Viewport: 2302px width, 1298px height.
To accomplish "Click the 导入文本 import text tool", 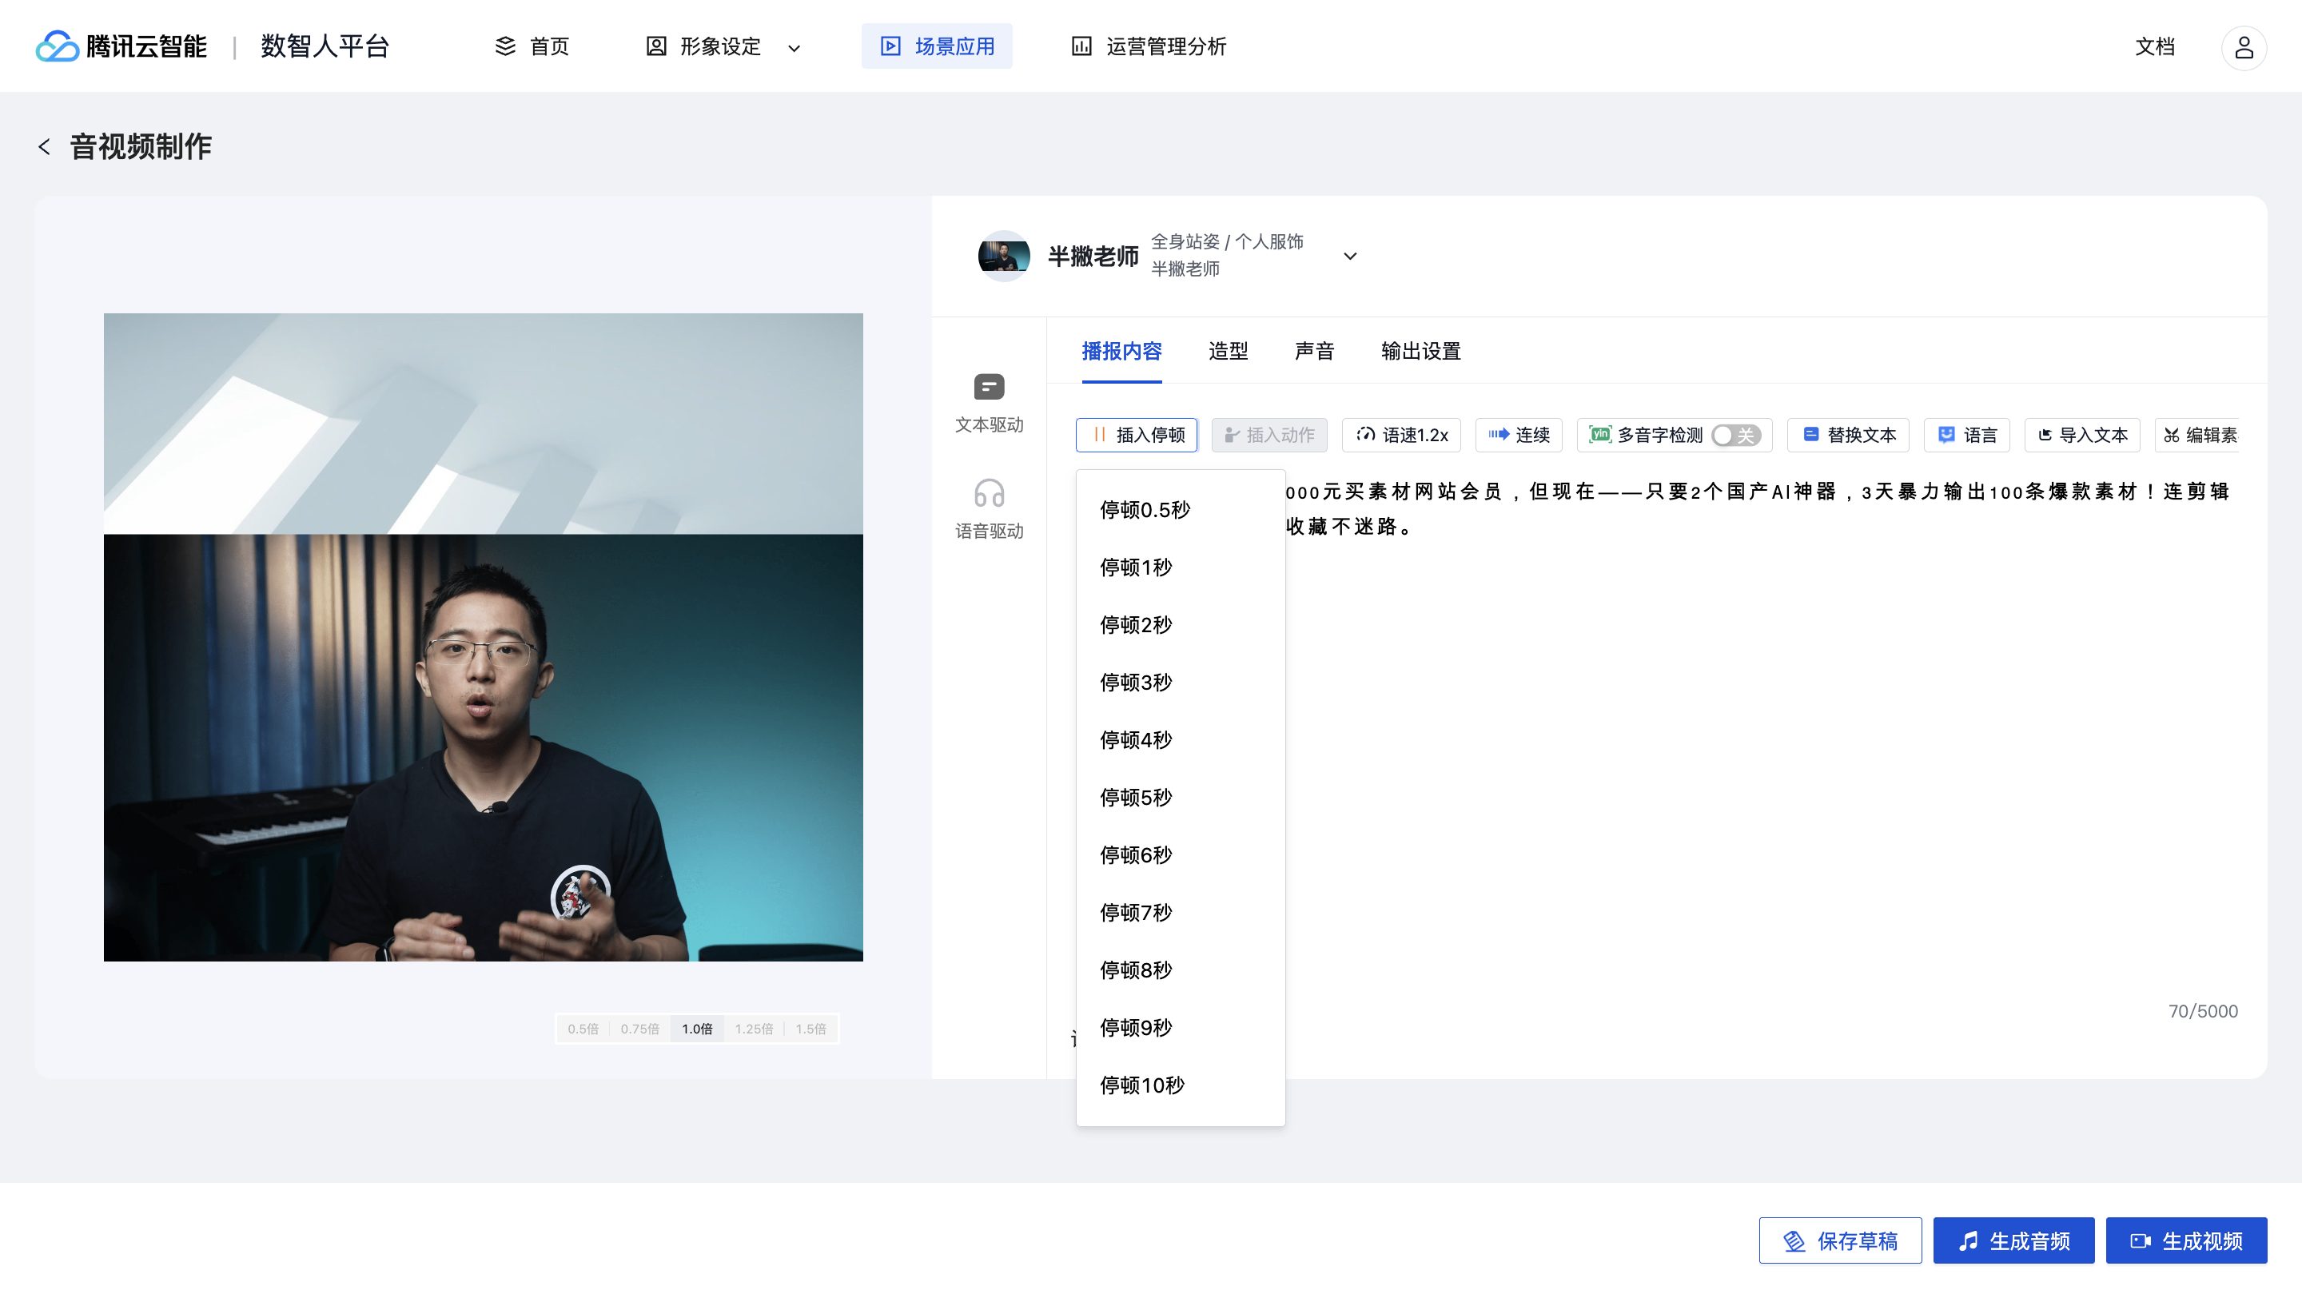I will pyautogui.click(x=2081, y=435).
